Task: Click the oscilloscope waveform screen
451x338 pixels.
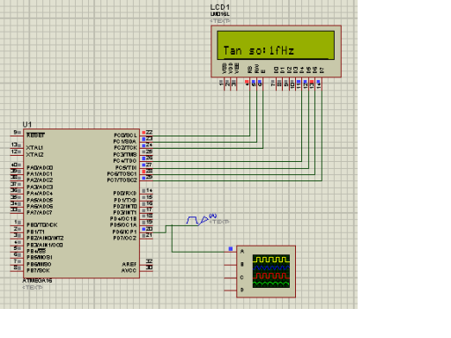Action: pyautogui.click(x=271, y=271)
